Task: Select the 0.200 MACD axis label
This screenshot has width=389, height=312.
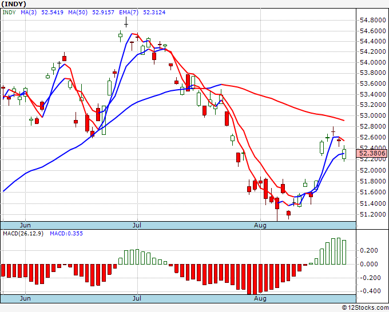Action: [x=368, y=250]
